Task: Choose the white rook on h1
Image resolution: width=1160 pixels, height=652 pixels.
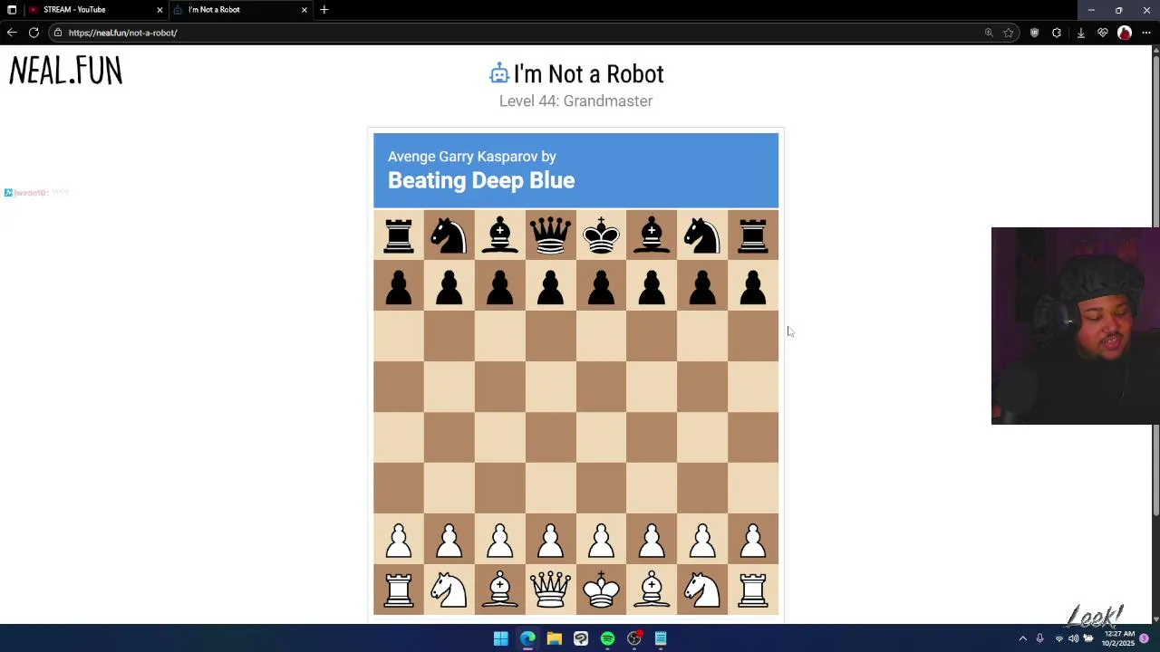Action: [753, 590]
